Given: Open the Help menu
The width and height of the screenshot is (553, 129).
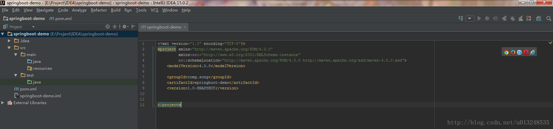Looking at the screenshot, I should pos(186,10).
